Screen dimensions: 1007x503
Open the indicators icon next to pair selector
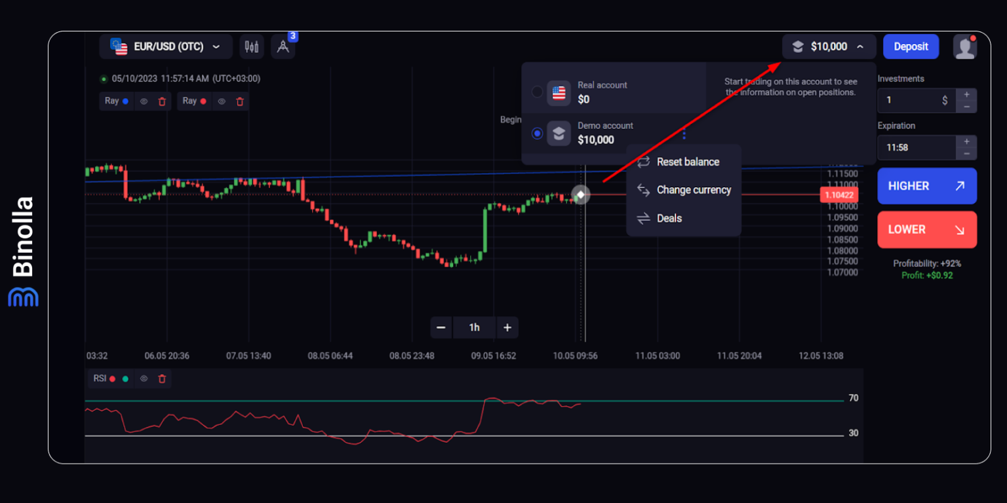pyautogui.click(x=252, y=46)
